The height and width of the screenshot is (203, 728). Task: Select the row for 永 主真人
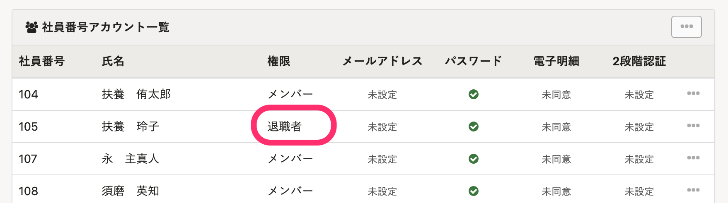363,159
